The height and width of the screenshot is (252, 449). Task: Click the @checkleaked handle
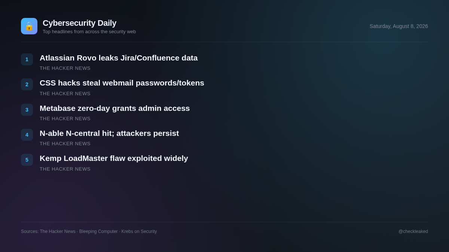click(413, 231)
